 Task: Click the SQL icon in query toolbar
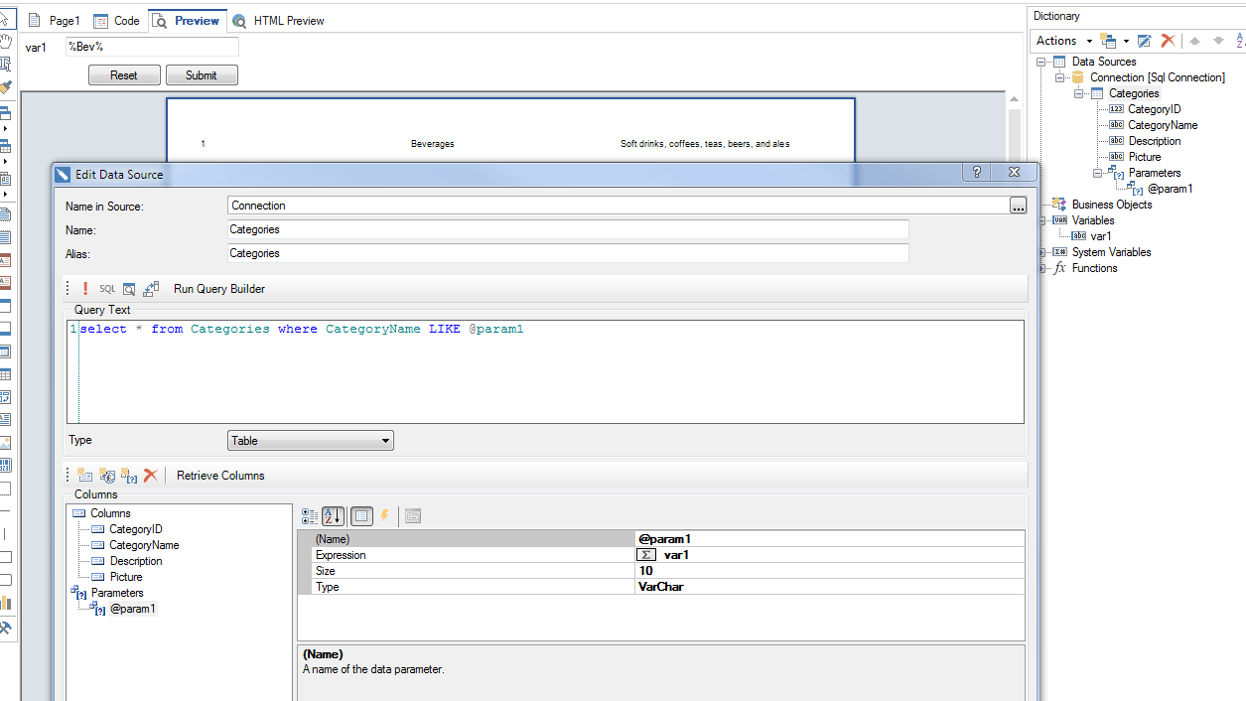point(107,289)
